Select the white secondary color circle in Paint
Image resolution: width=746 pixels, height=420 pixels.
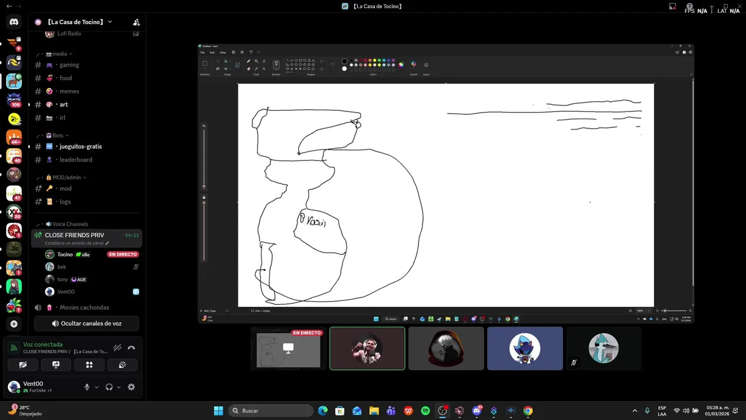[x=344, y=68]
